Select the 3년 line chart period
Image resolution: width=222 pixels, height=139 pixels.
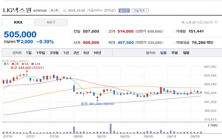coord(76,53)
